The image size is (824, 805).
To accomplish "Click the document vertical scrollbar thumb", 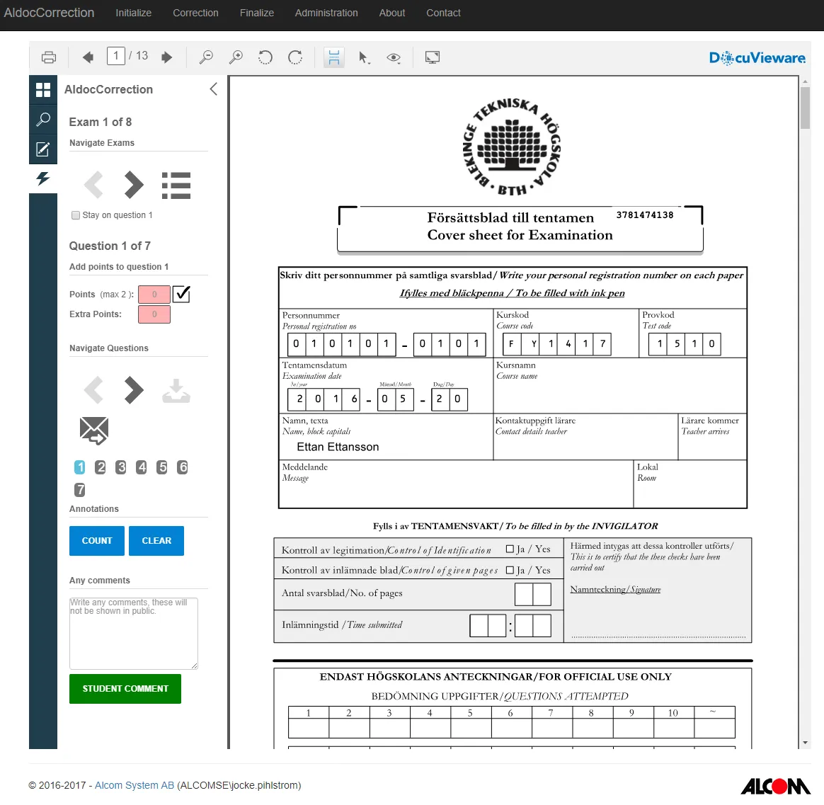I will click(x=805, y=108).
